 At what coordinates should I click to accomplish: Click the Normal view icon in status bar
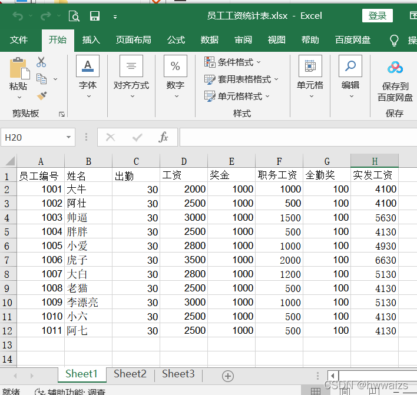pos(316,391)
